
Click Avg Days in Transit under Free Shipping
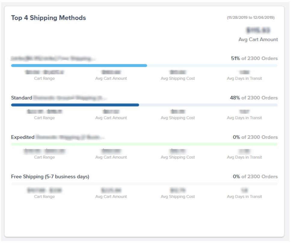pos(244,196)
